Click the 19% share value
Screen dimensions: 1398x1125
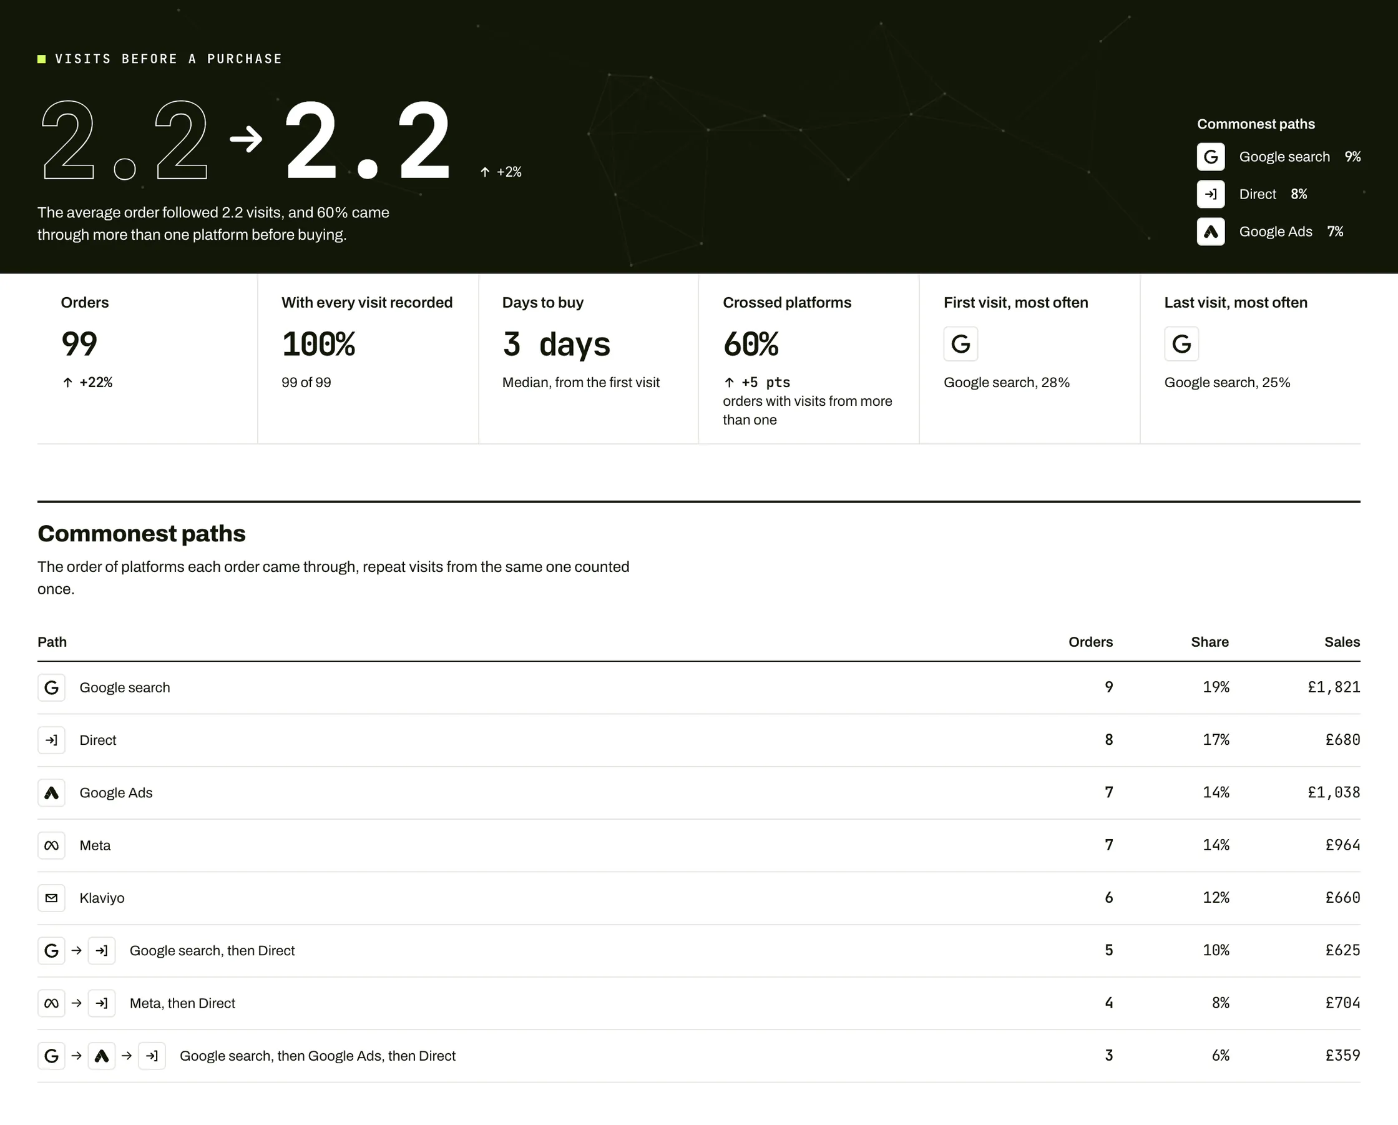(1216, 687)
